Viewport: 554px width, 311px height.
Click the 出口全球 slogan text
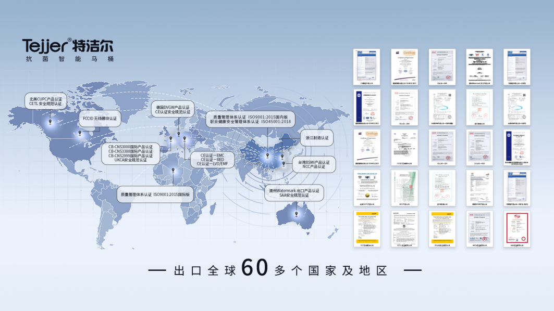205,271
